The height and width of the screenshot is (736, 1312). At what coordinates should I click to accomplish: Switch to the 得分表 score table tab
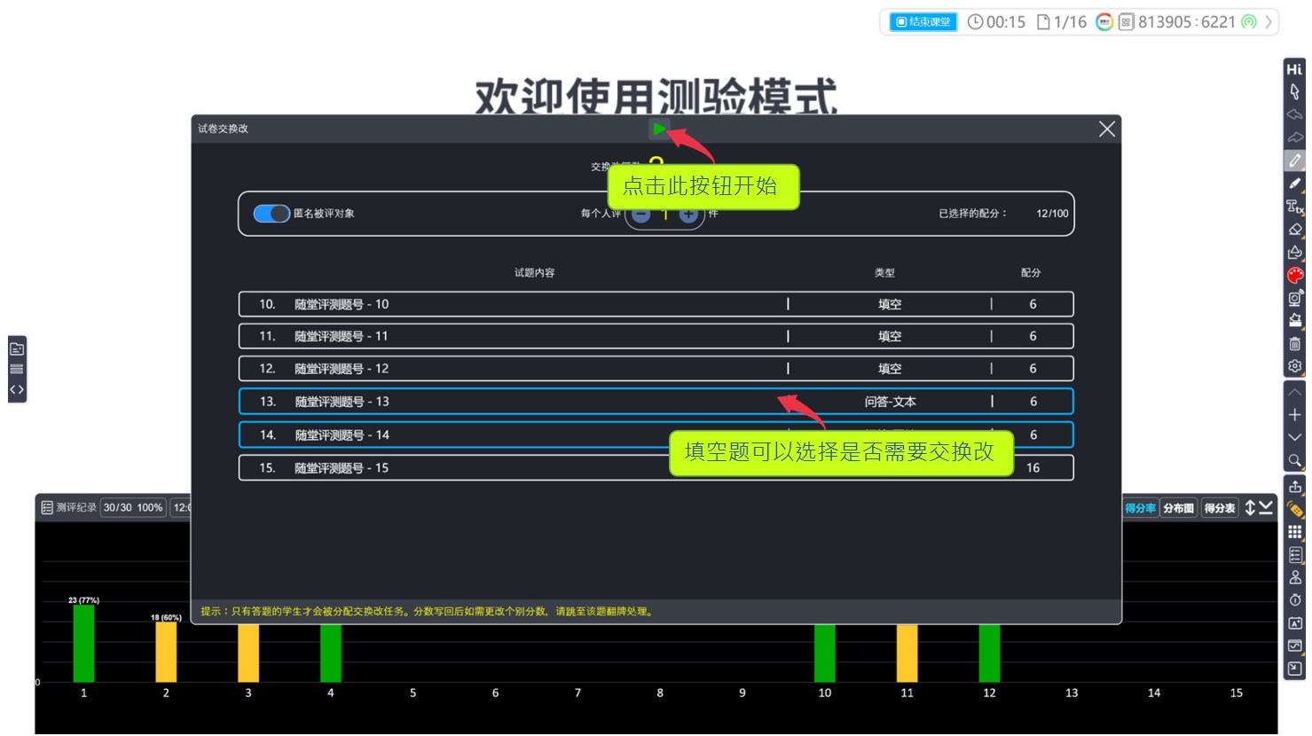pyautogui.click(x=1219, y=508)
